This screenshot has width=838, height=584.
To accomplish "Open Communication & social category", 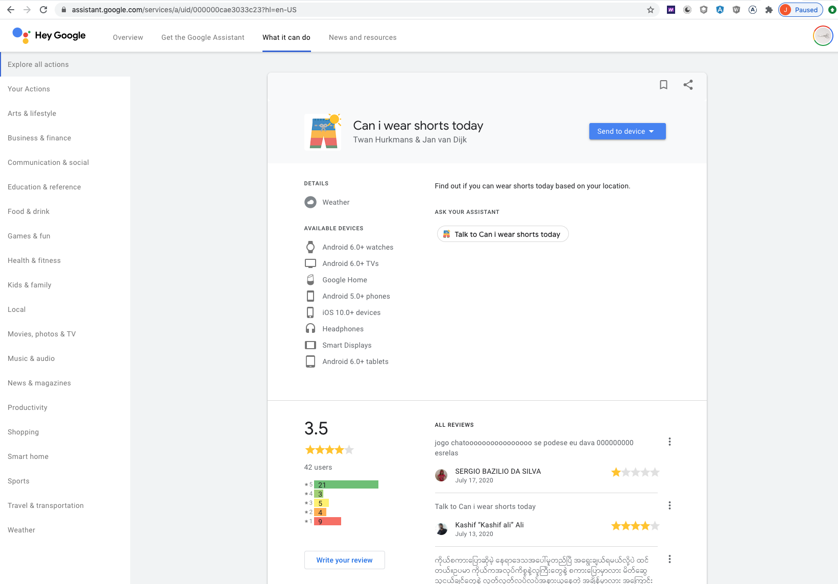I will click(x=65, y=162).
